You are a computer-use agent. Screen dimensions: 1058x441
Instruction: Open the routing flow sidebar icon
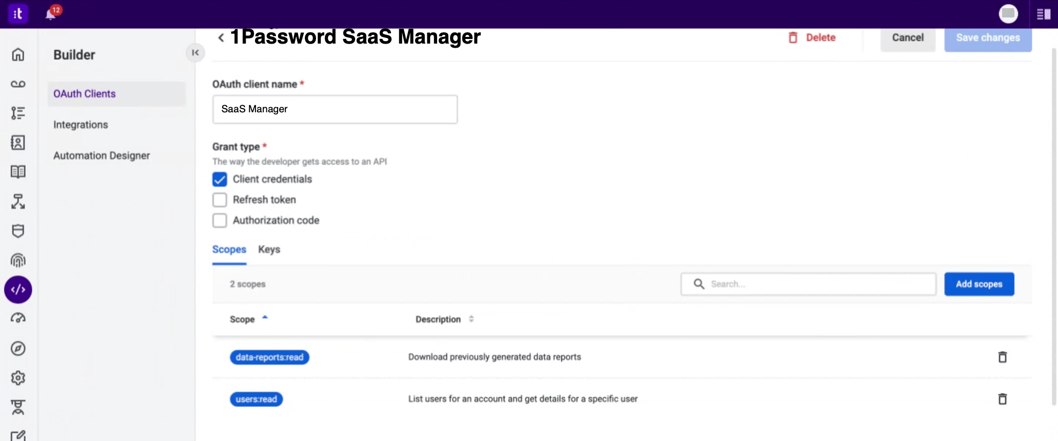pos(18,202)
